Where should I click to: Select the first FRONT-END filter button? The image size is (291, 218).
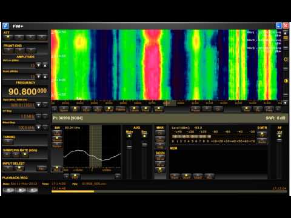[8, 50]
